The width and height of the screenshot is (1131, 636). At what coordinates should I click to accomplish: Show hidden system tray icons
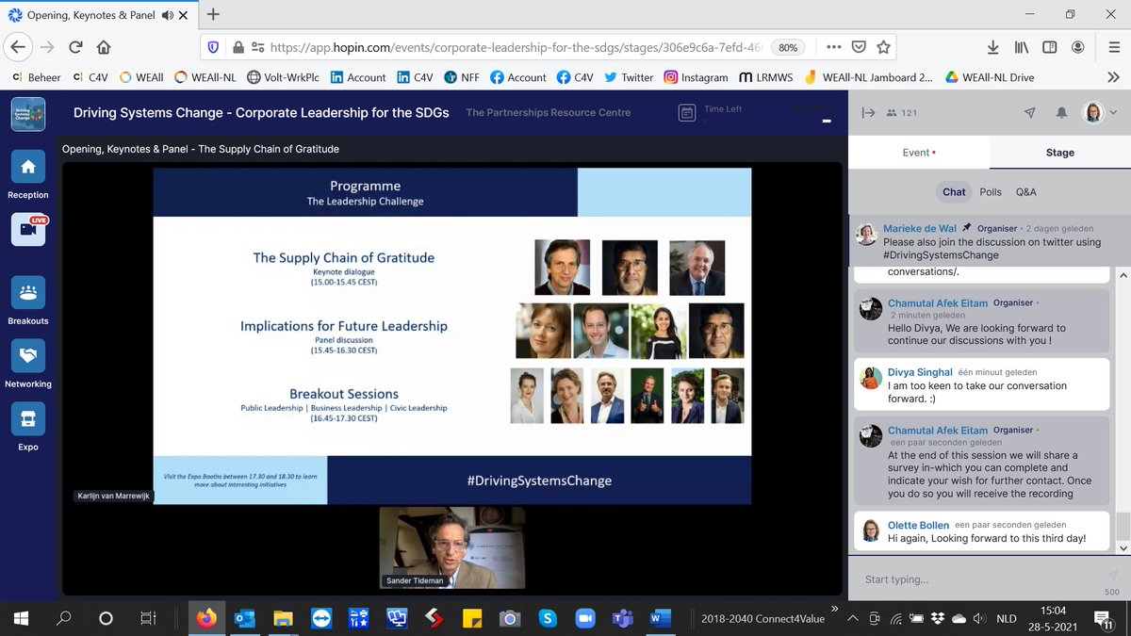(853, 619)
